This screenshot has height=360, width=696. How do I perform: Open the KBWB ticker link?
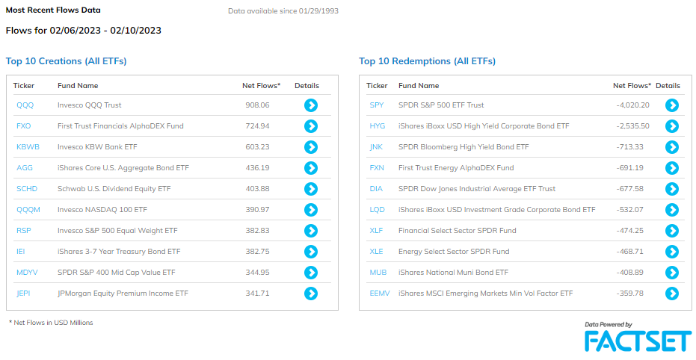[28, 146]
